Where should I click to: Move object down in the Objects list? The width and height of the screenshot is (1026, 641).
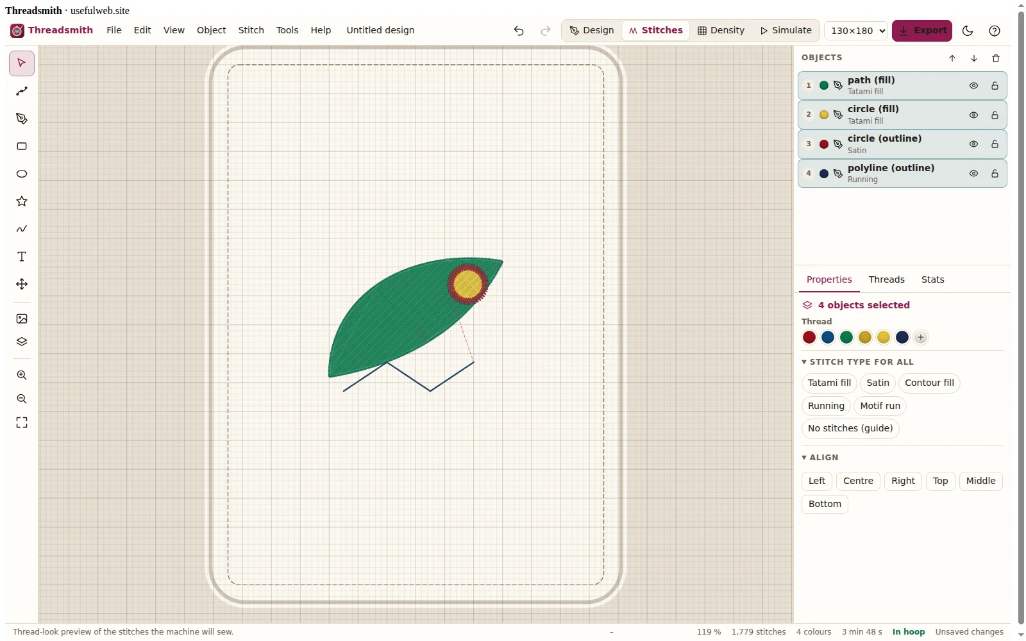point(974,58)
